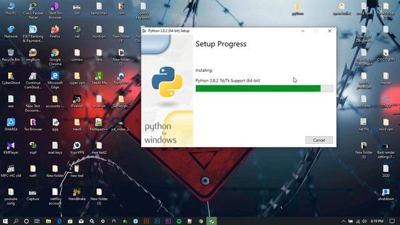This screenshot has height=225, width=400.
Task: Select the VyprVPN desktop shortcut
Action: pos(77,148)
